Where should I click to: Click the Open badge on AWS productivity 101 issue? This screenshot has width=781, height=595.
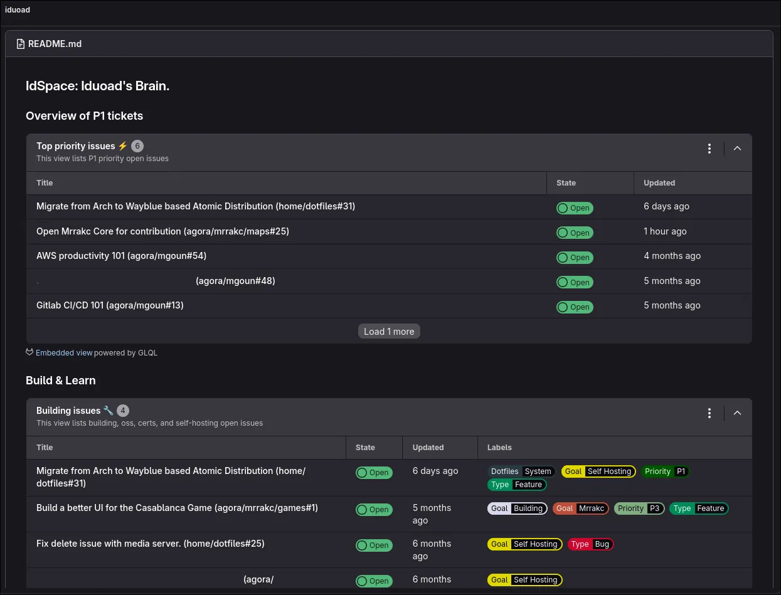574,257
